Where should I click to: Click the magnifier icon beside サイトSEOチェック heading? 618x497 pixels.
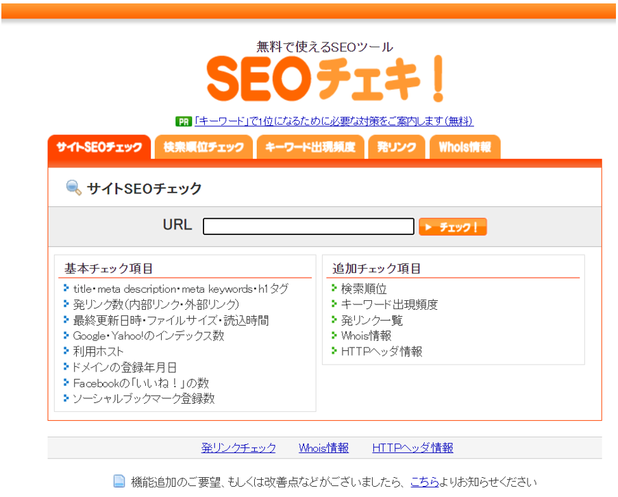pyautogui.click(x=73, y=188)
